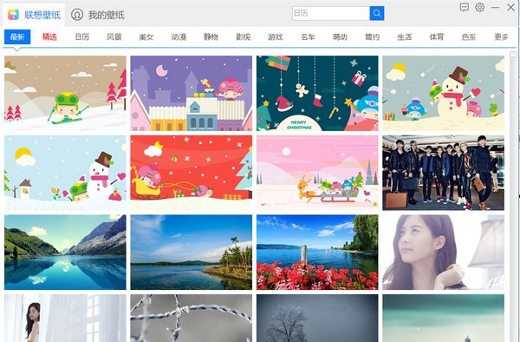Open the 风景 category
The image size is (520, 342).
[x=114, y=36]
